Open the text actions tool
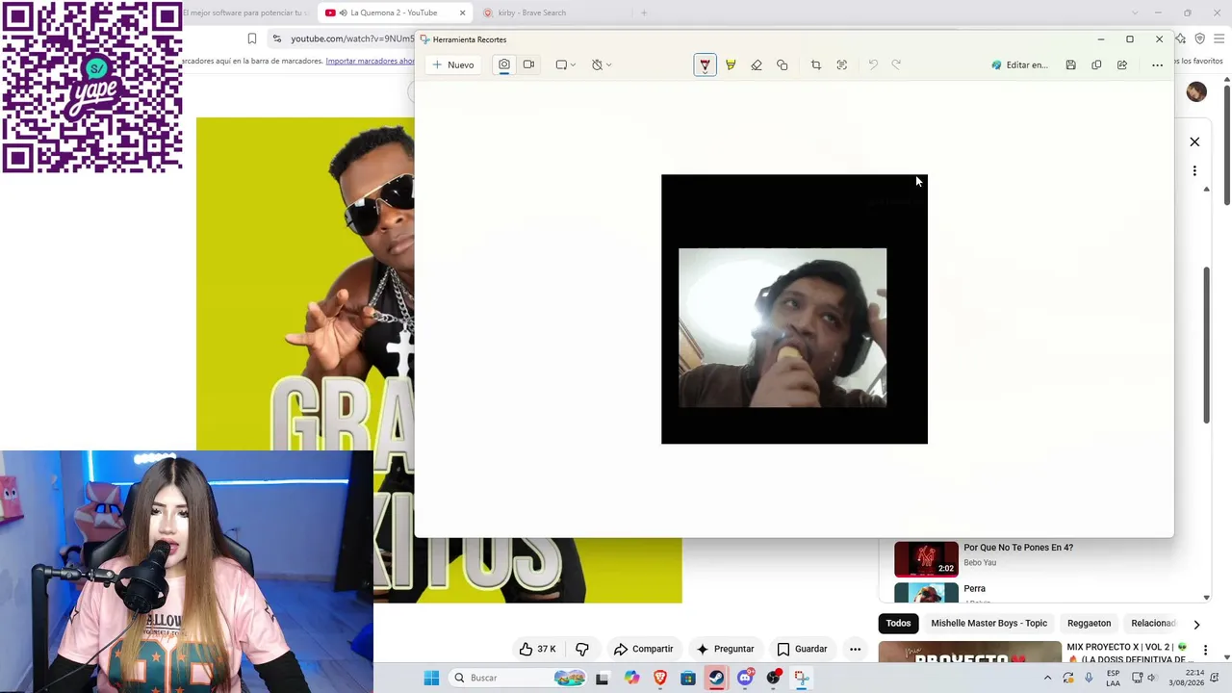This screenshot has width=1232, height=693. [842, 64]
